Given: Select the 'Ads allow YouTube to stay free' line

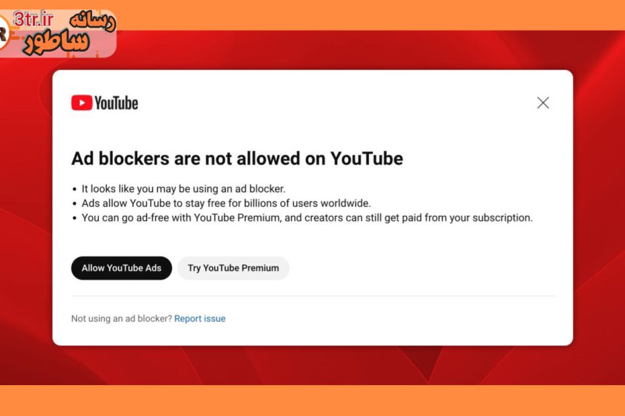Looking at the screenshot, I should 226,203.
